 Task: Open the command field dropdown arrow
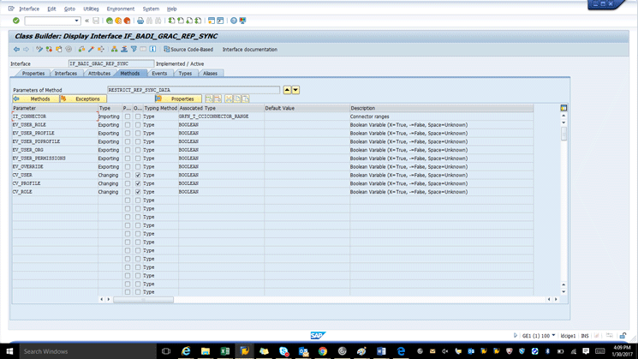[x=76, y=21]
